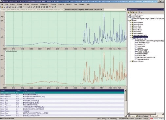Click the TITLE column header in results
Screen dimensions: 166x120
click(x=74, y=91)
